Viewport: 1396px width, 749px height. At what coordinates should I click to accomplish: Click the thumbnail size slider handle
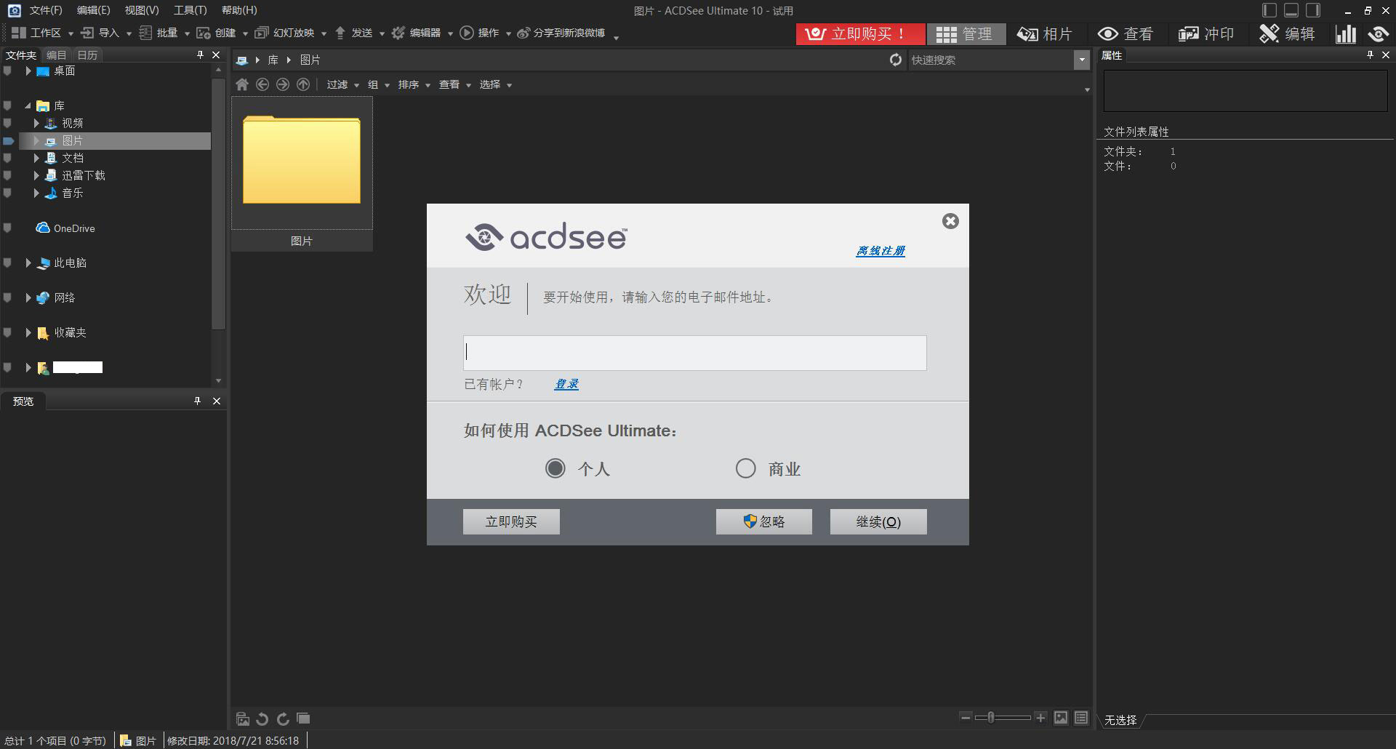990,717
